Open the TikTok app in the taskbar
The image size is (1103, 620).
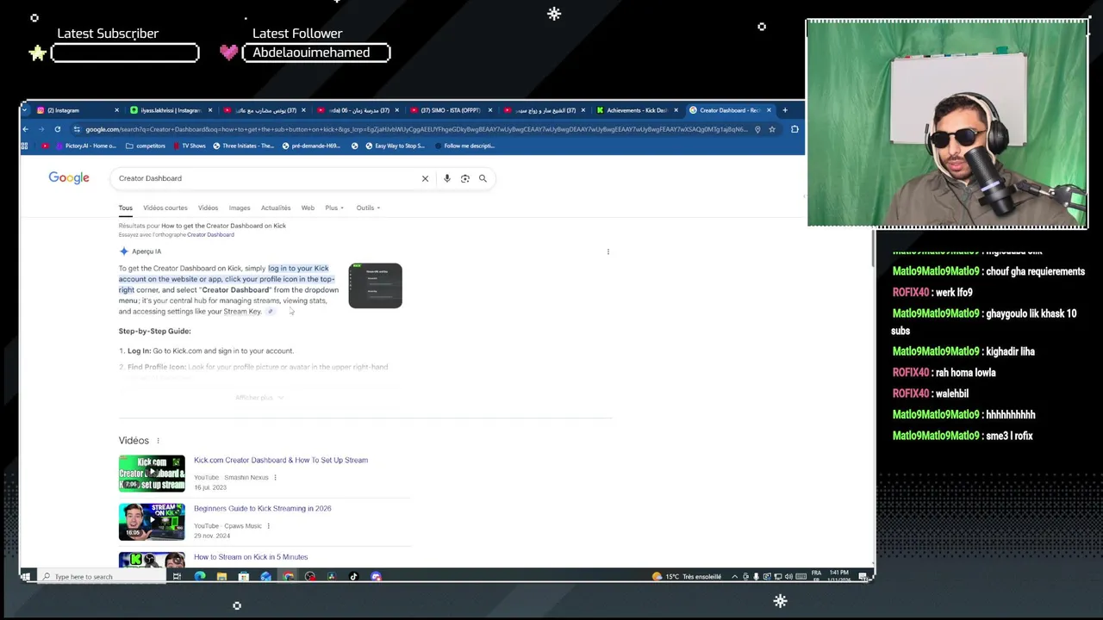tap(353, 577)
